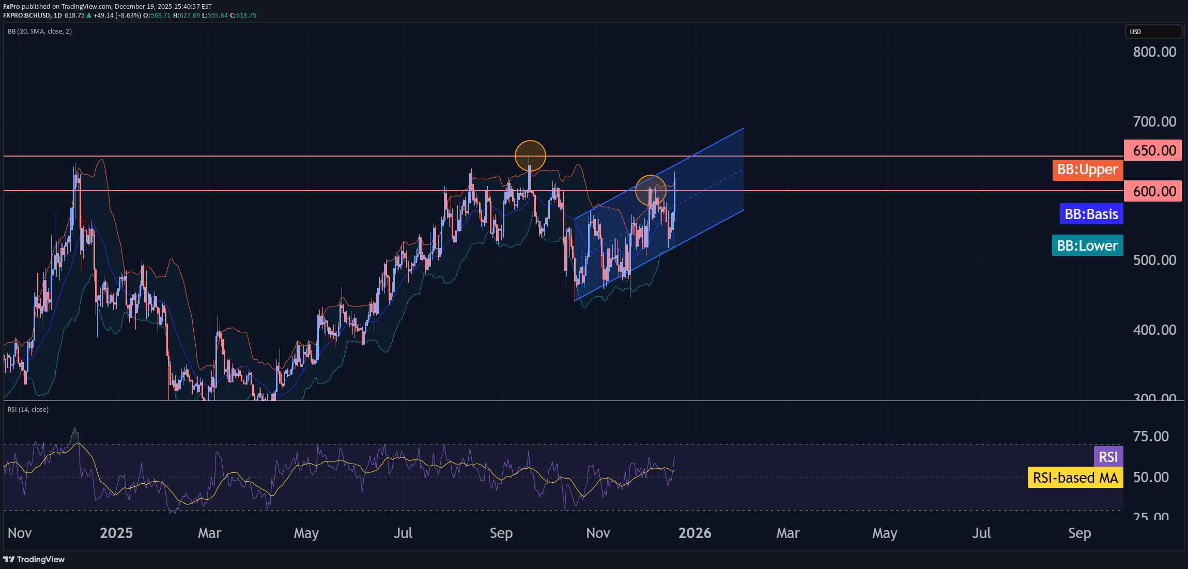Select the RSI-based MA yellow line label

pyautogui.click(x=1075, y=478)
